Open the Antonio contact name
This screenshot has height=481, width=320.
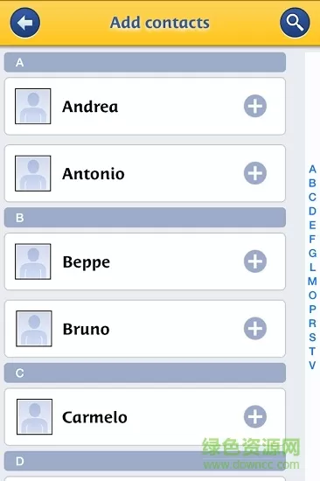point(94,174)
